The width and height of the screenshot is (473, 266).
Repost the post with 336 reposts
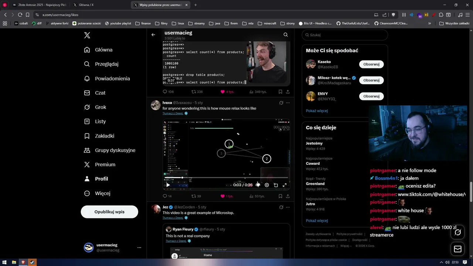pos(197,92)
